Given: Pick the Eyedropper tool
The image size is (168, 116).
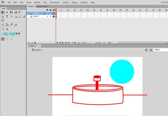Looking at the screenshot, I should click(x=11, y=25).
